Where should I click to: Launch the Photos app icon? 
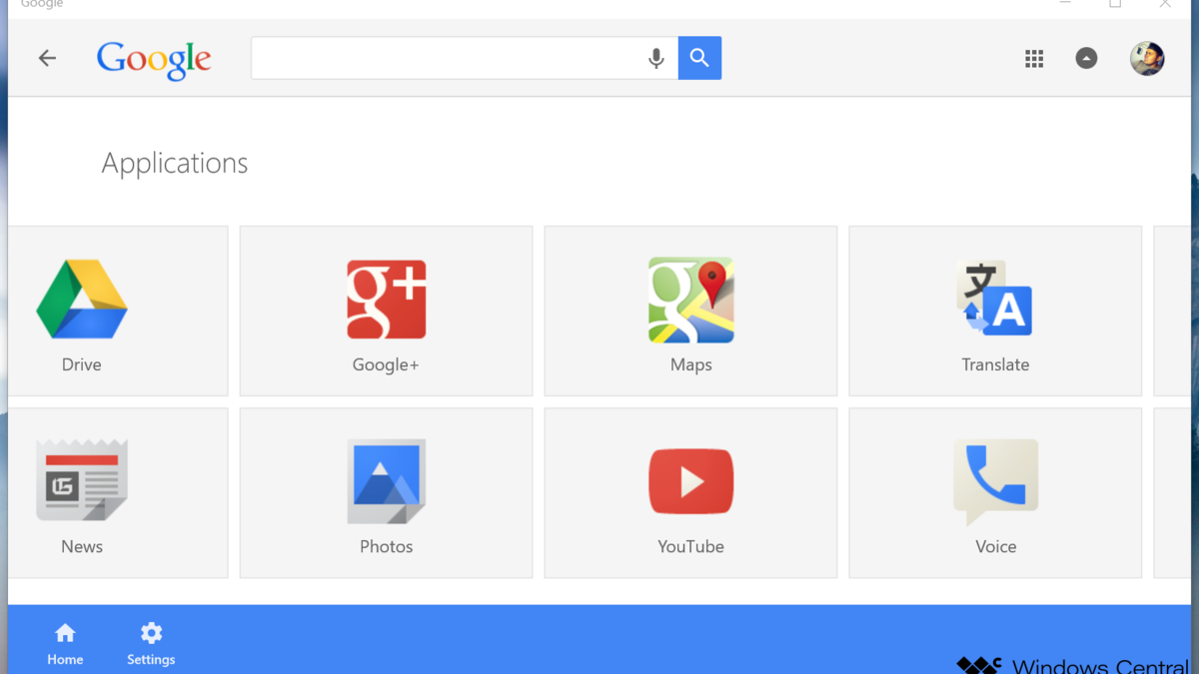(x=386, y=481)
